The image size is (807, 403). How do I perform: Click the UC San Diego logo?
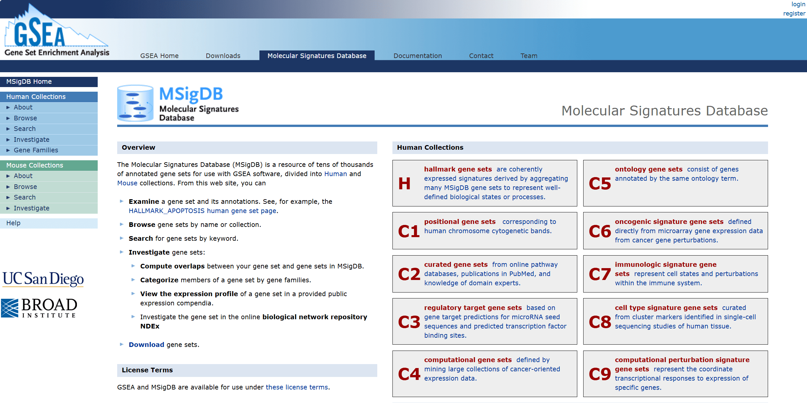coord(43,279)
